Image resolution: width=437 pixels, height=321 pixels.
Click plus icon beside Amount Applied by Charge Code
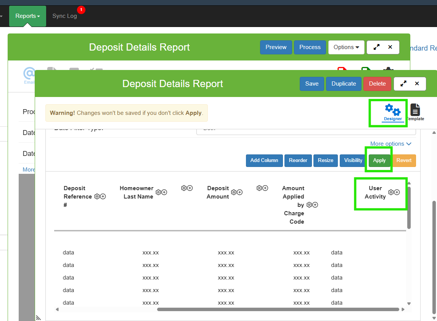point(315,205)
